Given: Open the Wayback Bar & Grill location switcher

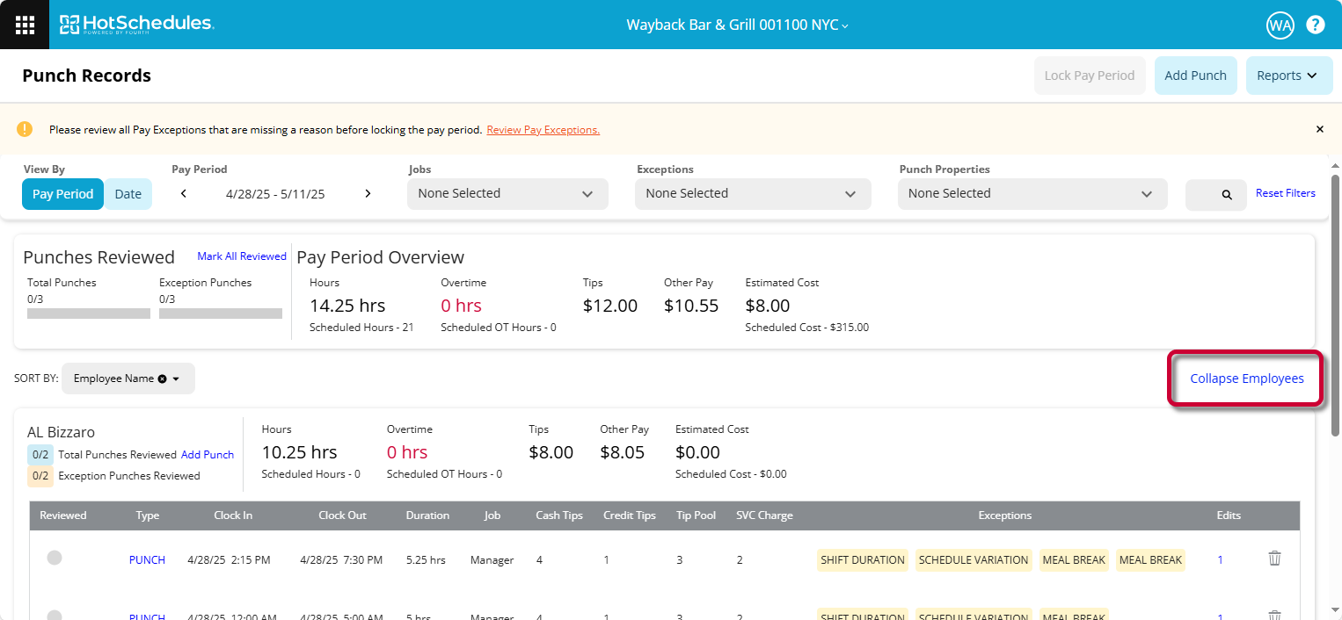Looking at the screenshot, I should pyautogui.click(x=737, y=25).
